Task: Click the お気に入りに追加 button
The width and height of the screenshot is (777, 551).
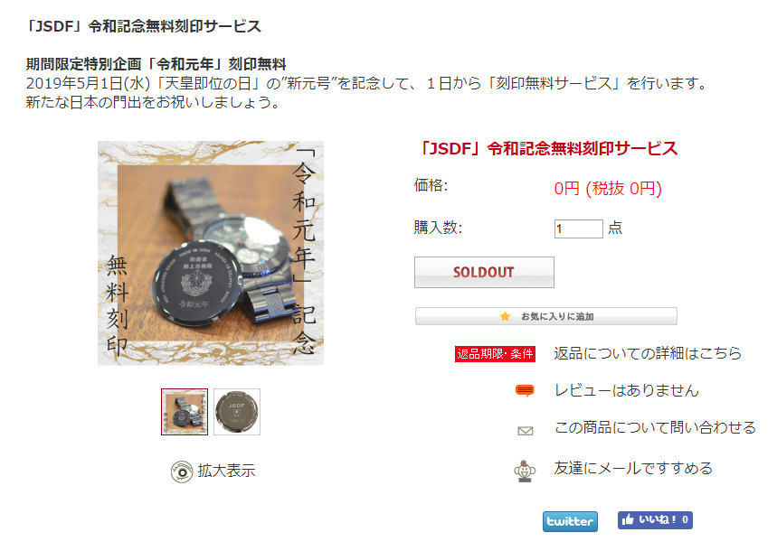Action: 546,316
